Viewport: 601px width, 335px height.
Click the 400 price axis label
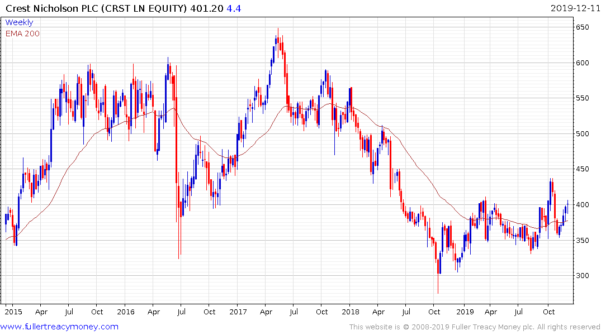coord(582,204)
